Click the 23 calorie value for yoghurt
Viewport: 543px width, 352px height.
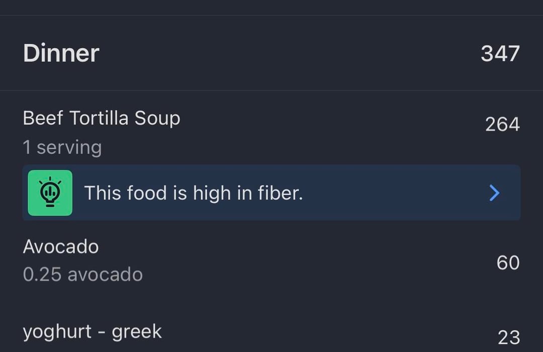coord(508,337)
